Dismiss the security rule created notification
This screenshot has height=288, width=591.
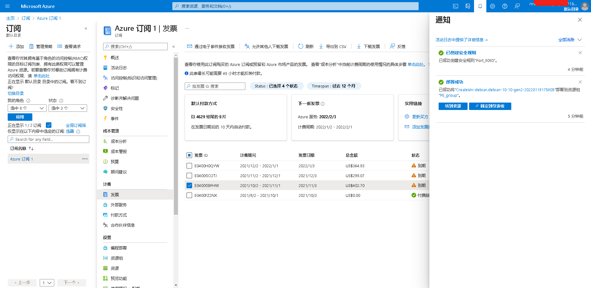pyautogui.click(x=580, y=53)
